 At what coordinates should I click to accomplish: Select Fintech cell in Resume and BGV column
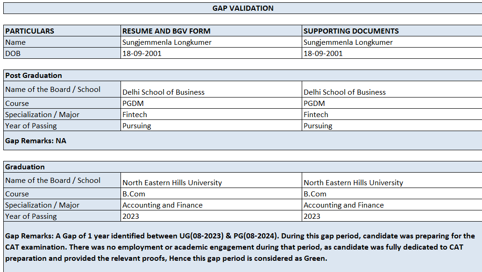[135, 115]
